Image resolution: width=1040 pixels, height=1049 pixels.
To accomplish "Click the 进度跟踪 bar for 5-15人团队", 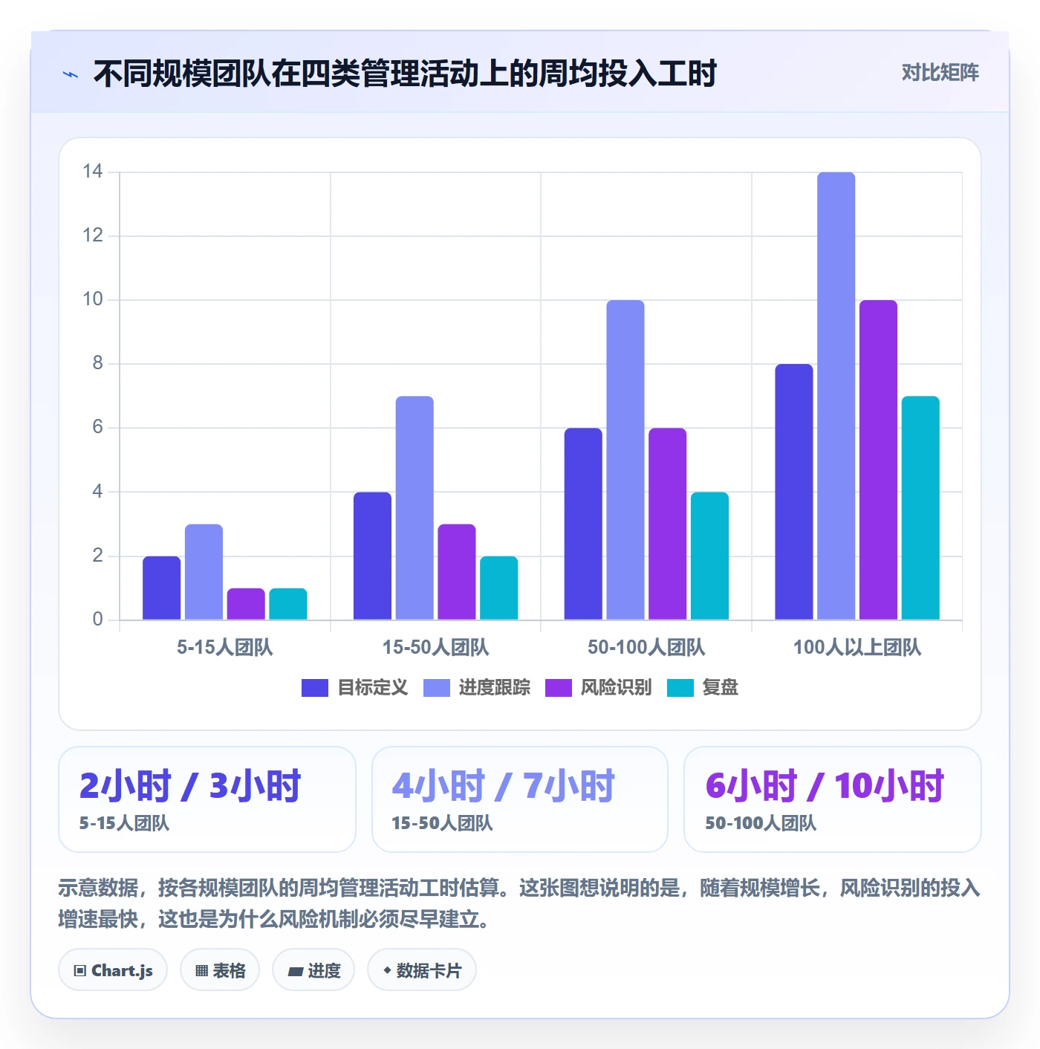I will (x=204, y=572).
